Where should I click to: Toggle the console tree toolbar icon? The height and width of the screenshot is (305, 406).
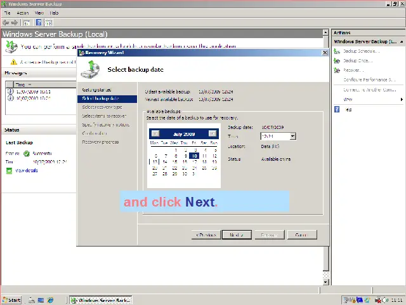(27, 23)
